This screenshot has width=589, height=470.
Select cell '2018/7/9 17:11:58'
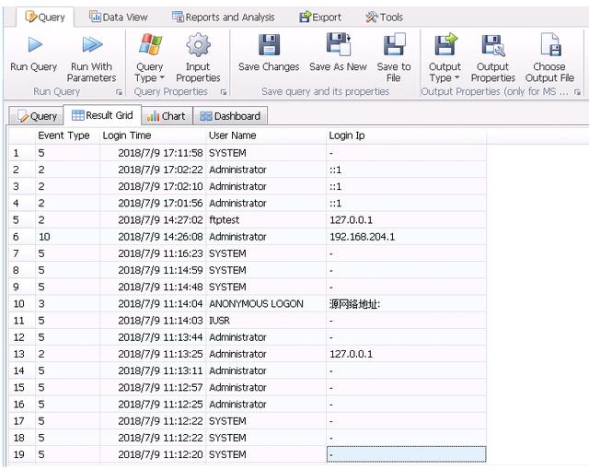153,153
